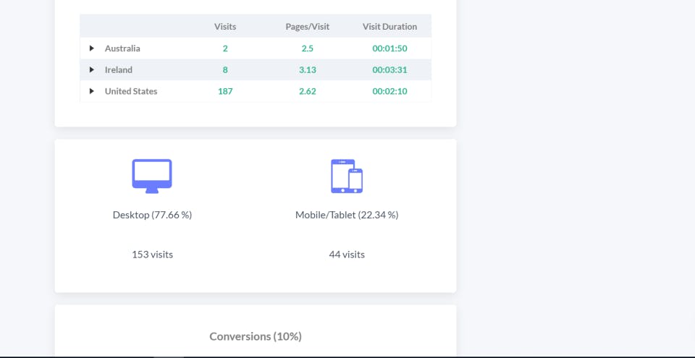The image size is (695, 358).
Task: Select the Visit Duration column header
Action: coord(389,27)
